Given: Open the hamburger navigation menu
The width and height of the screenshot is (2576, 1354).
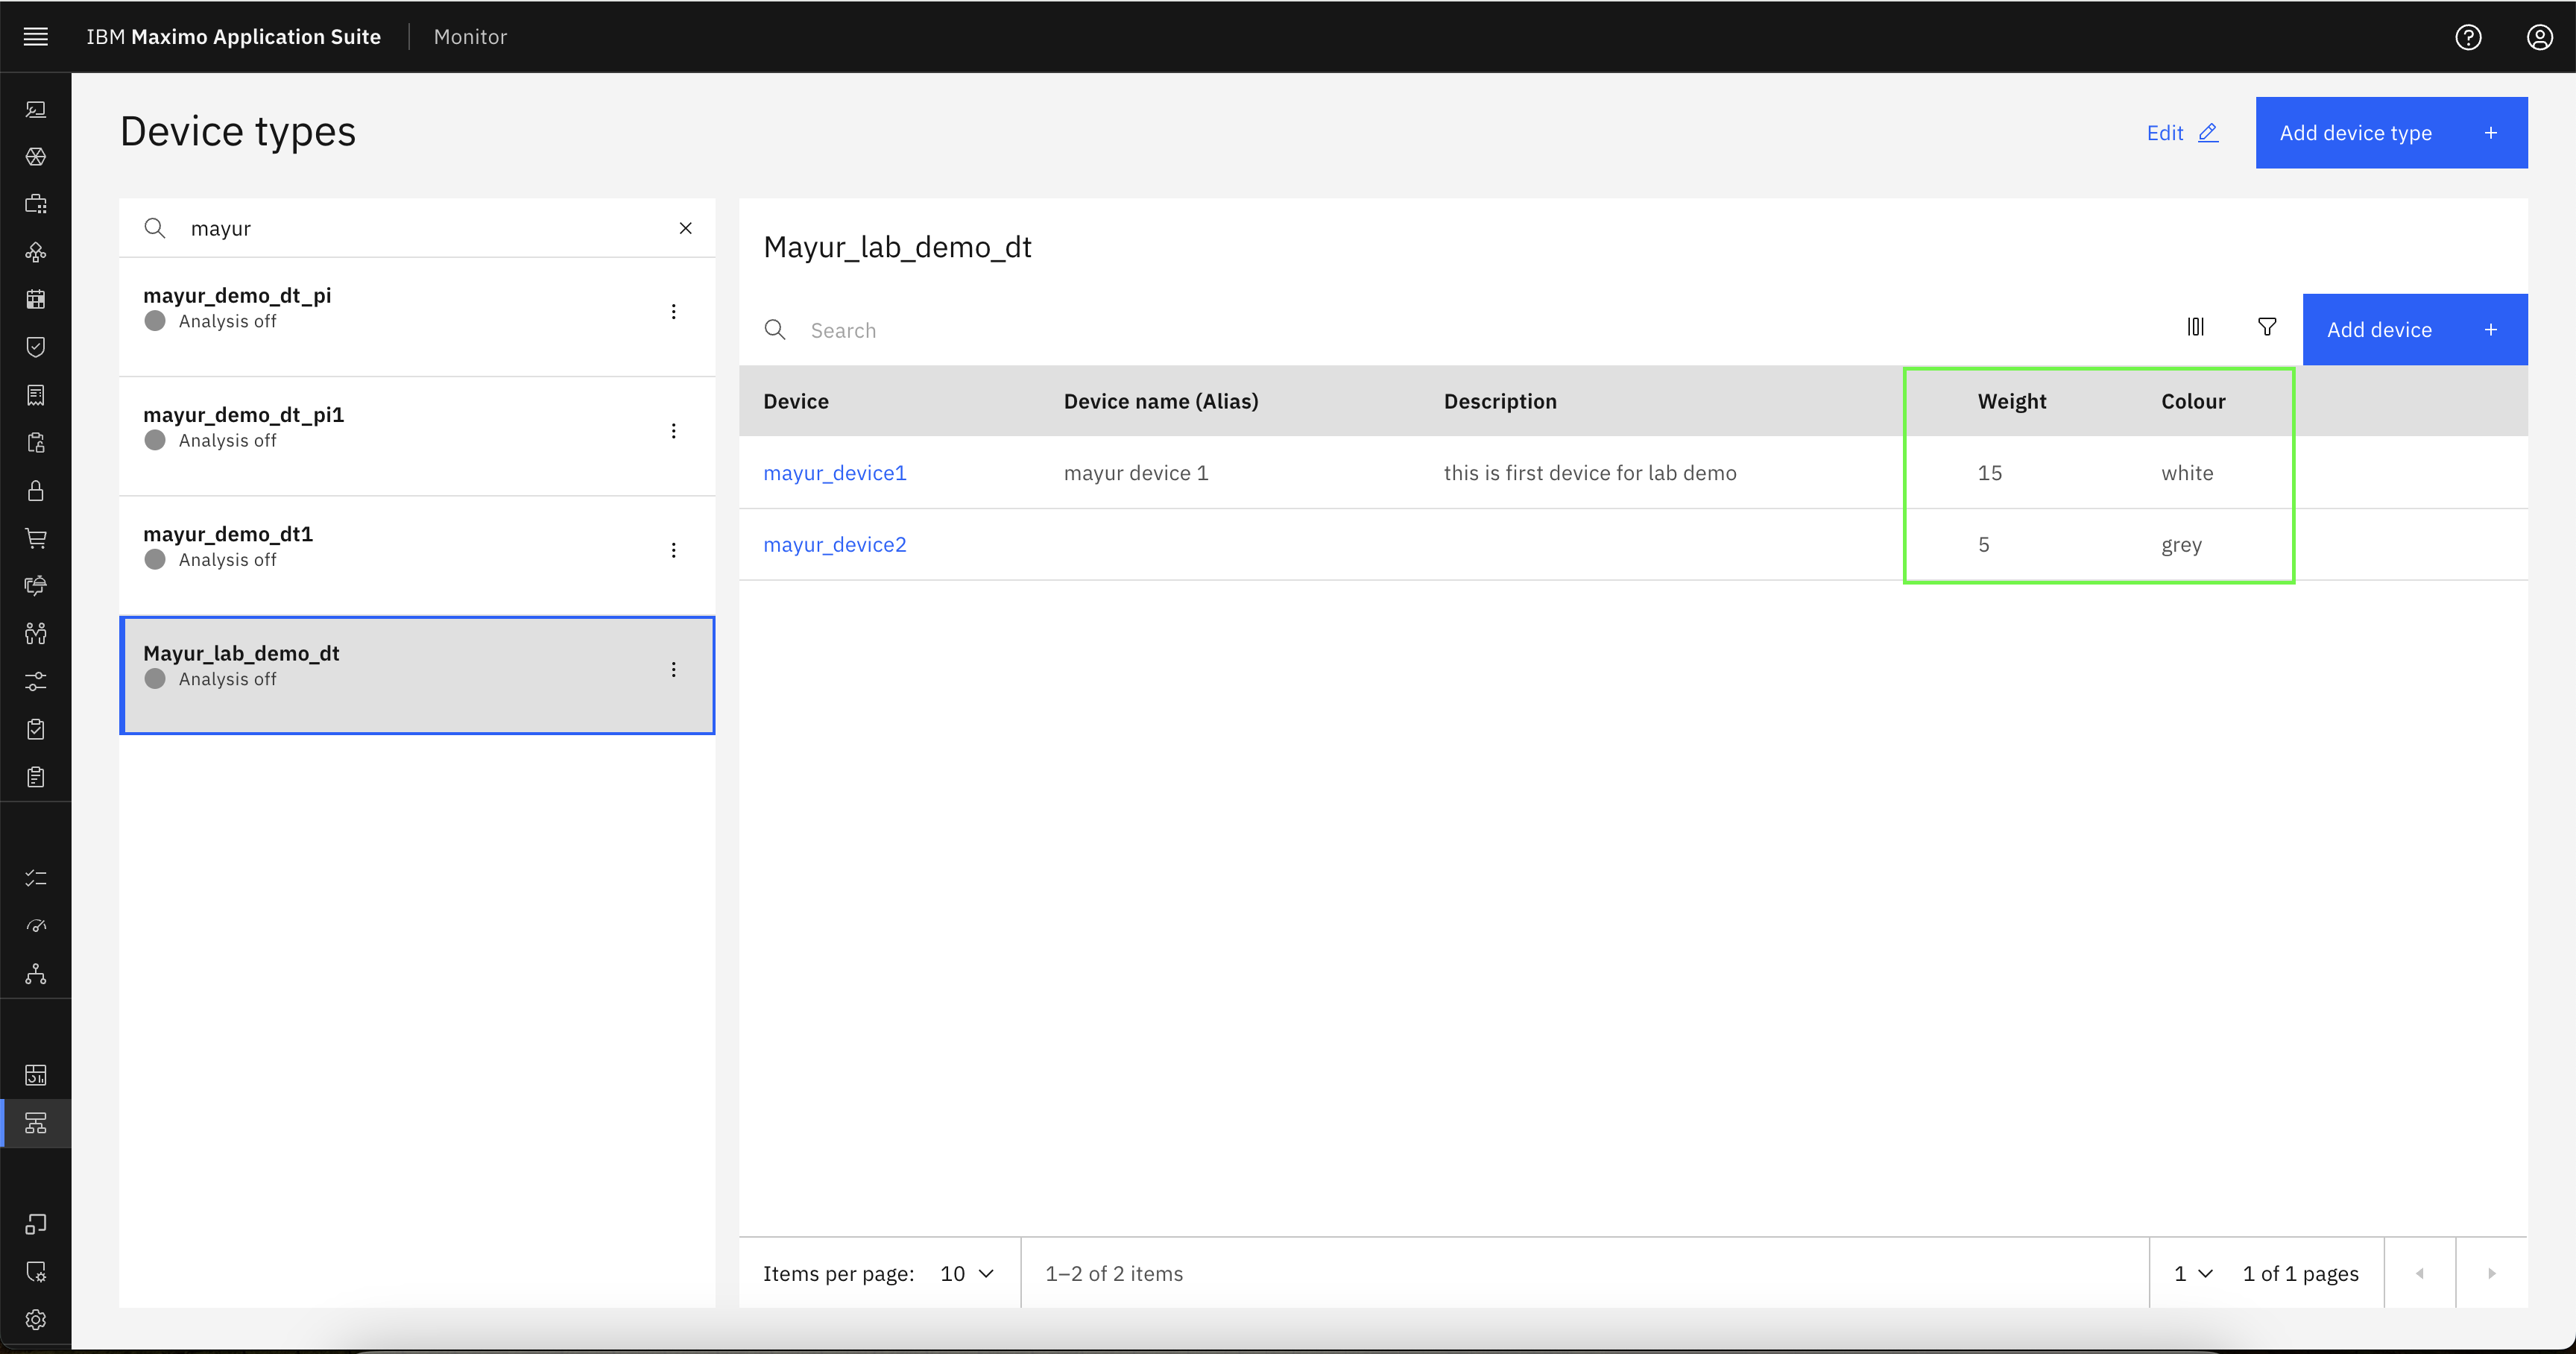Looking at the screenshot, I should tap(36, 37).
